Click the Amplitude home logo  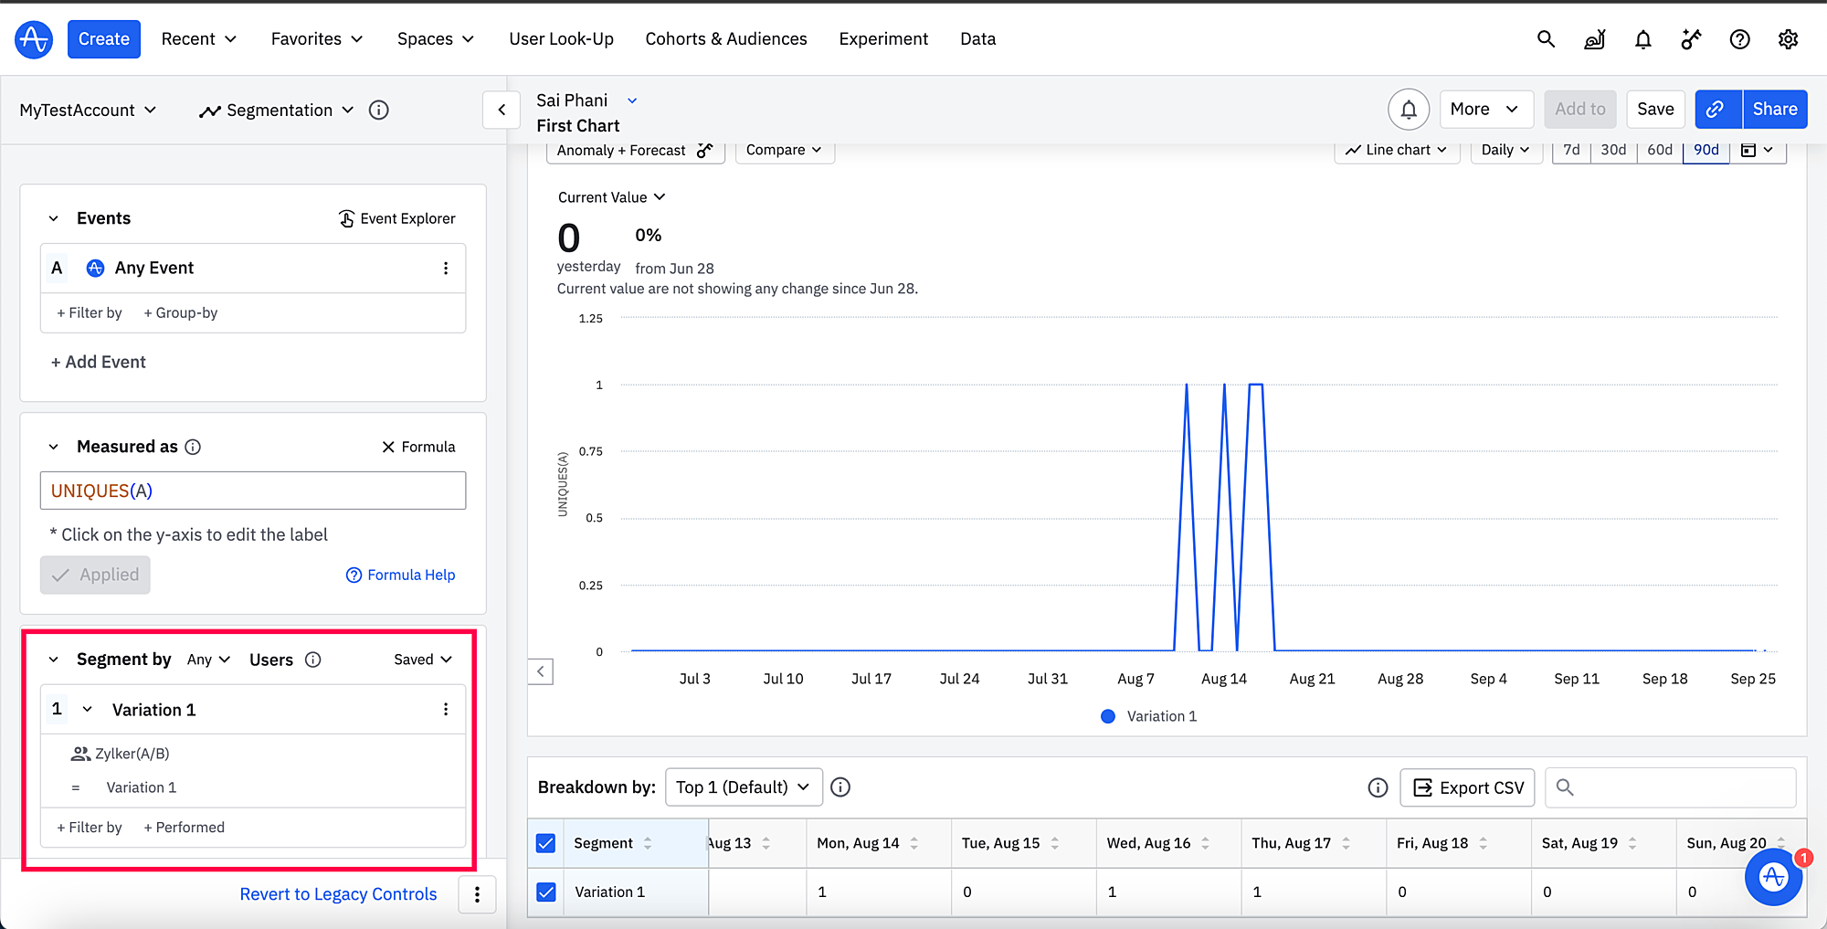[x=34, y=39]
